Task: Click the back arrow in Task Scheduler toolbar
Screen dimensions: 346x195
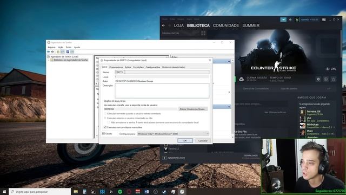Action: 48,52
